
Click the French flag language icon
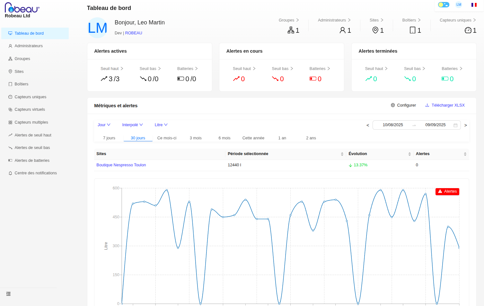[x=474, y=5]
